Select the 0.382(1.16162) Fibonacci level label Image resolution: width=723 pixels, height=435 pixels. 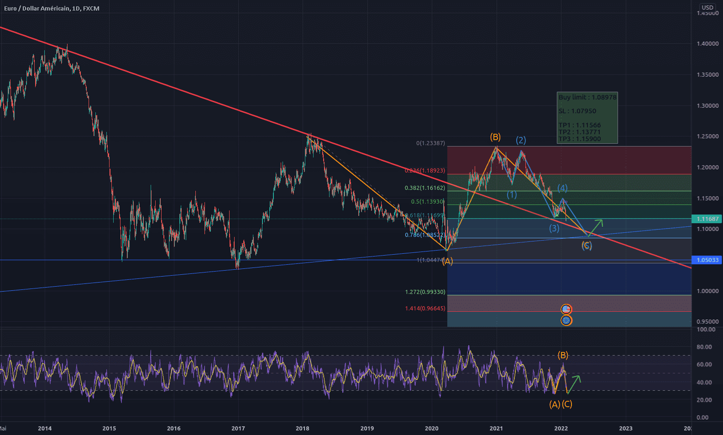tap(424, 188)
